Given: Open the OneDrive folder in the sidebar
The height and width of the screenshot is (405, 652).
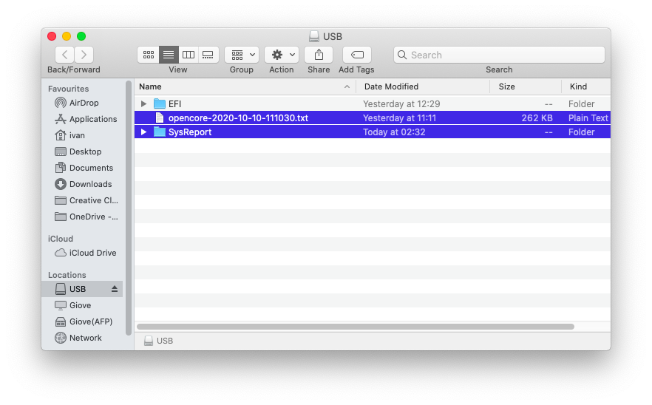Looking at the screenshot, I should tap(86, 217).
